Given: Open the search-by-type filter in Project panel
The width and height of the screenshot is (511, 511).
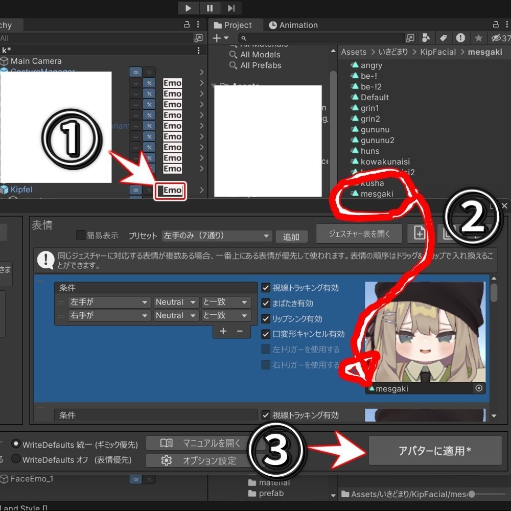Looking at the screenshot, I should 426,38.
